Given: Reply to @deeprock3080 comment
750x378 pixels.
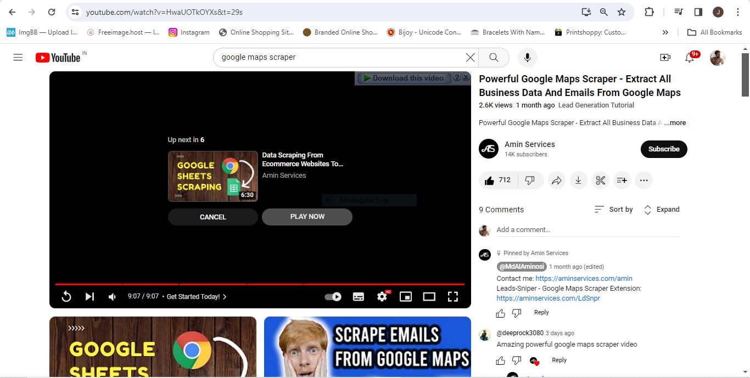Looking at the screenshot, I should tap(559, 360).
